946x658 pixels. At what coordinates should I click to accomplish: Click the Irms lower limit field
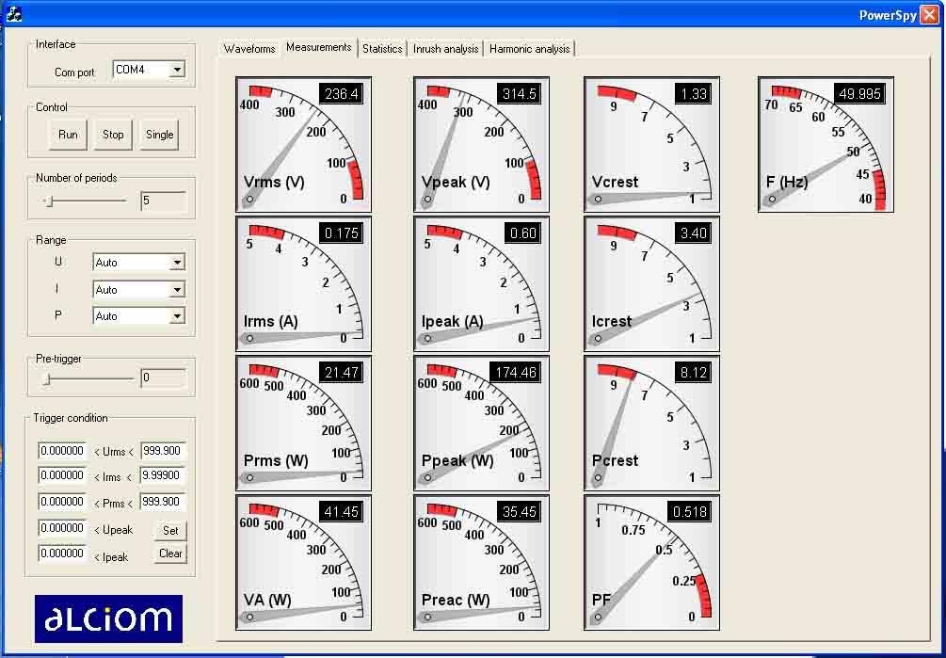tap(62, 476)
